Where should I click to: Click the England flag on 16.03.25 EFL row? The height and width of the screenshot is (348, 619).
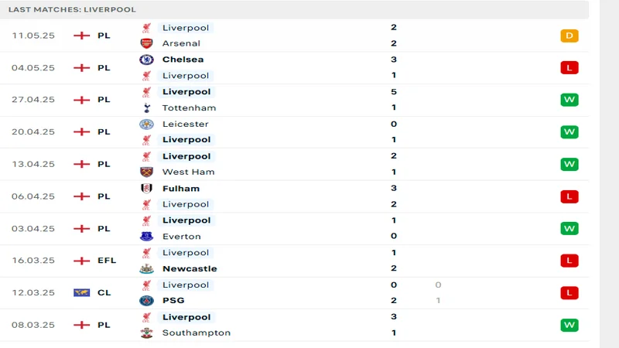81,261
